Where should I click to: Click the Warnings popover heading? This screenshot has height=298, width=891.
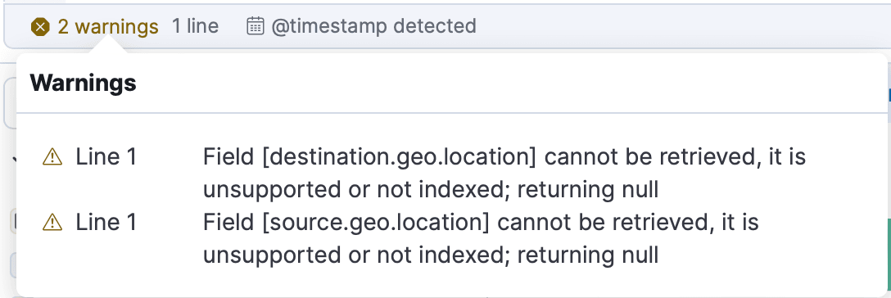point(84,83)
